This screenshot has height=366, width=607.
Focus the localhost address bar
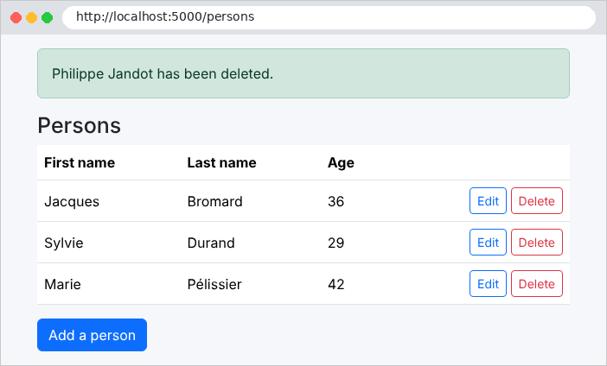pos(329,17)
